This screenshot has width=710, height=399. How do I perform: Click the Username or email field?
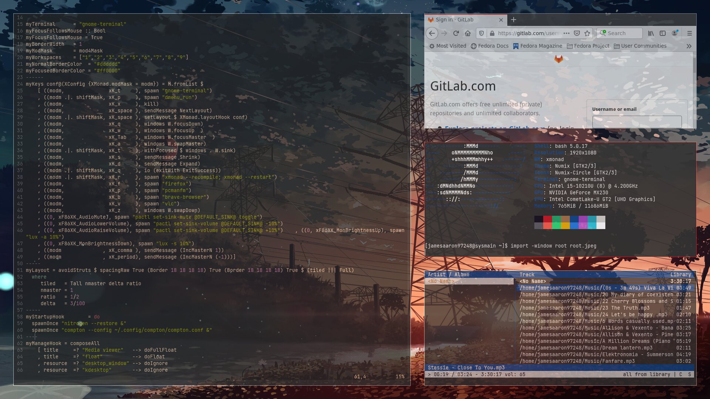(x=637, y=122)
